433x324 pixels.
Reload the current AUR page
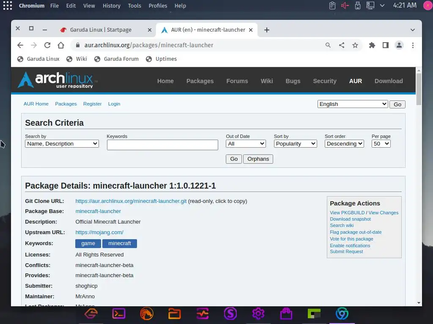pyautogui.click(x=47, y=45)
